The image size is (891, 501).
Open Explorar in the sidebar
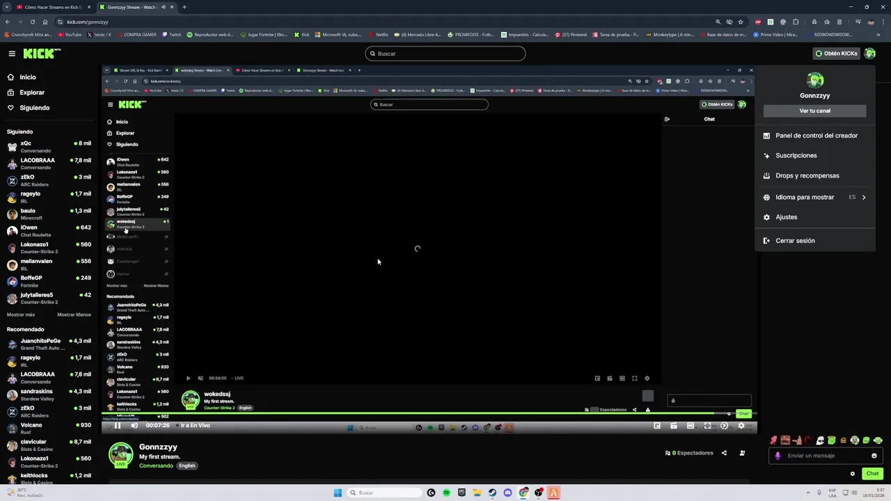32,93
